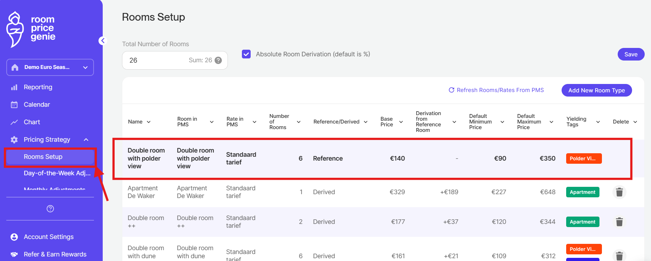Delete the Apartment De Waker room row

pos(619,192)
